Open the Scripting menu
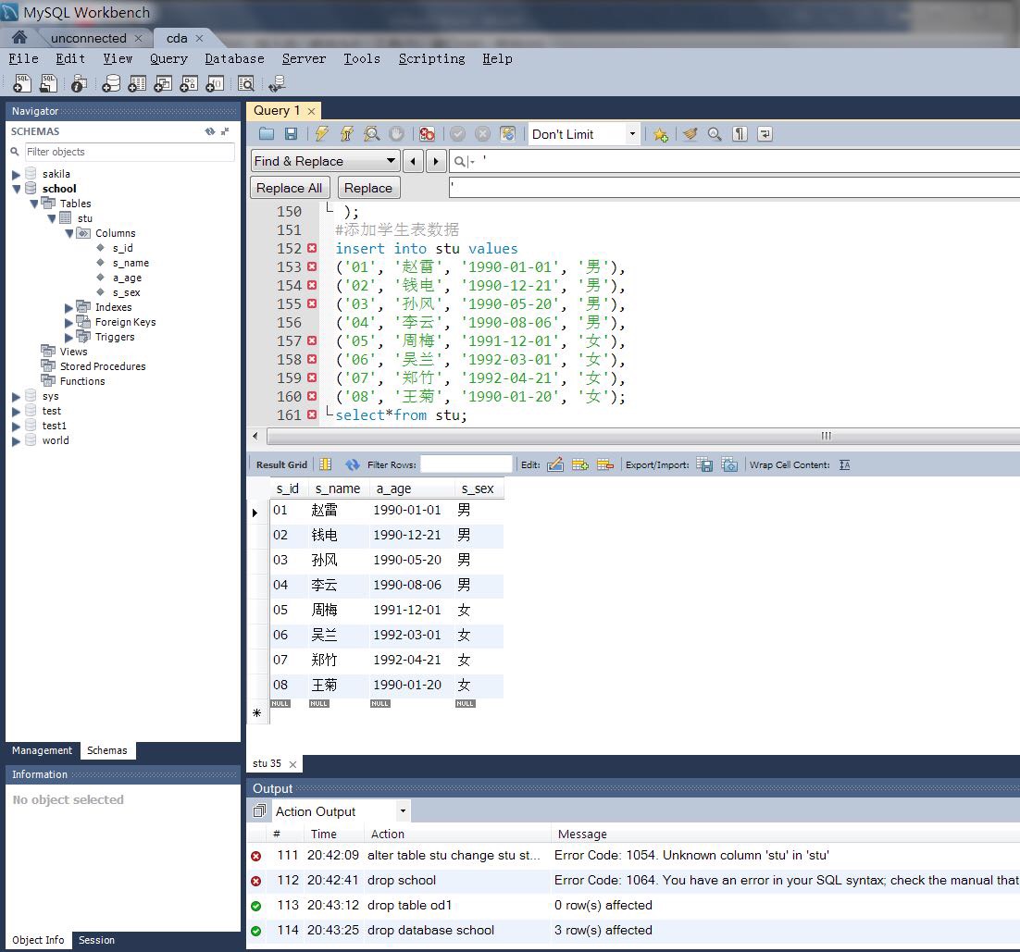The height and width of the screenshot is (952, 1020). click(431, 58)
